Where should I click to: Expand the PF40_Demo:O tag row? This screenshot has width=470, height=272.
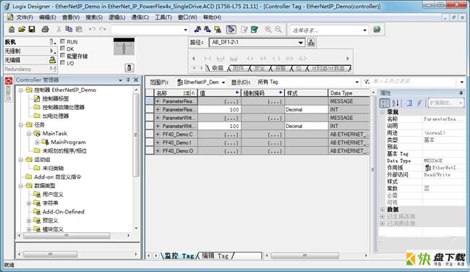[x=158, y=151]
